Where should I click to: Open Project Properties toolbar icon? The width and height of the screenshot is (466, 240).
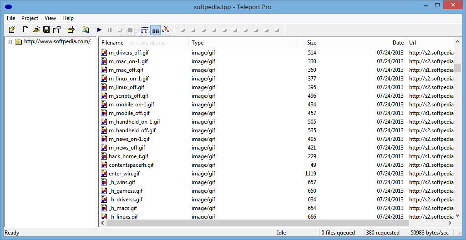click(x=57, y=30)
